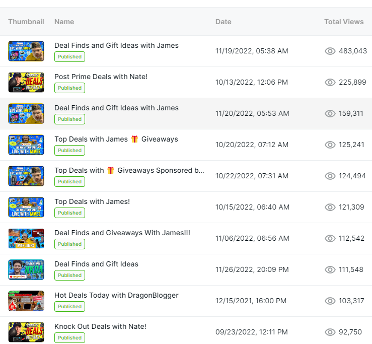This screenshot has height=344, width=372.
Task: Click the eye icon beside 121,309 views
Action: 330,207
